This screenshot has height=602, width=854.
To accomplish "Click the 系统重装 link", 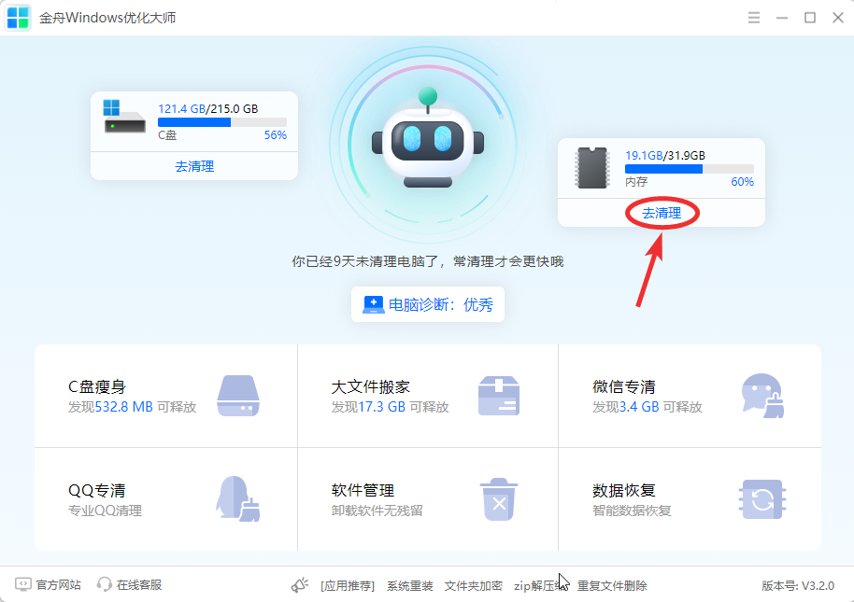I will coord(409,586).
